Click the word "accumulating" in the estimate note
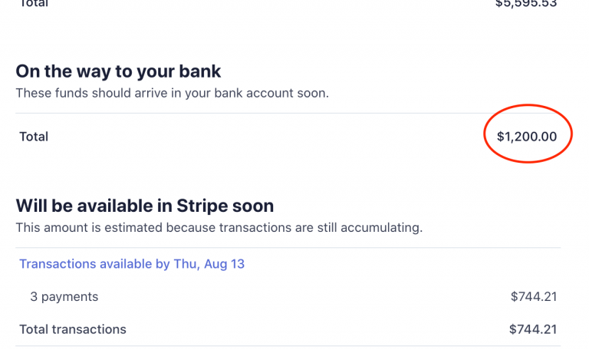Viewport: 589px width, 350px height. tap(383, 228)
